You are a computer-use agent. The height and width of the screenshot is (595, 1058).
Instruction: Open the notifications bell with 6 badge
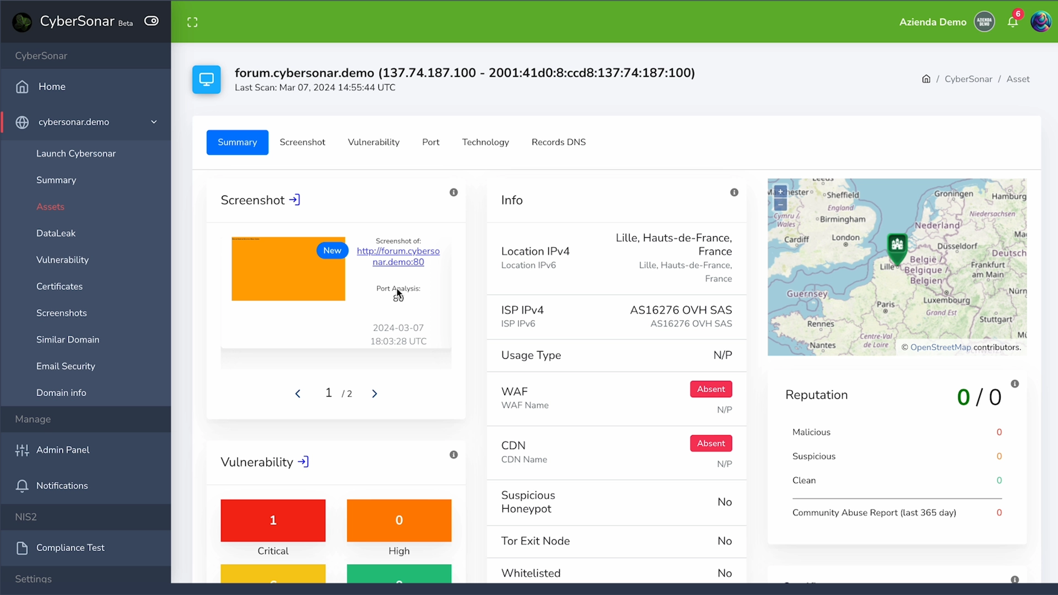(x=1013, y=22)
